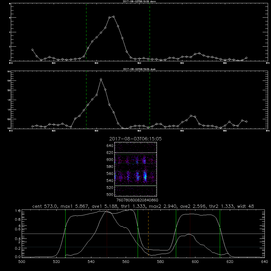Click the green vertical line at 525 in bottom plot
This screenshot has width=271, height=271.
pyautogui.click(x=65, y=233)
